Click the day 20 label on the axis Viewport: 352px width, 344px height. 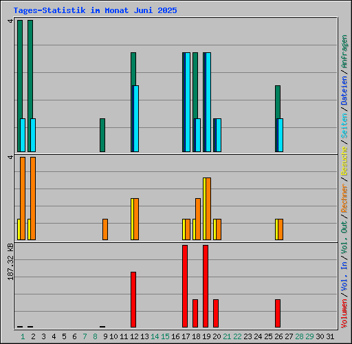(x=217, y=336)
